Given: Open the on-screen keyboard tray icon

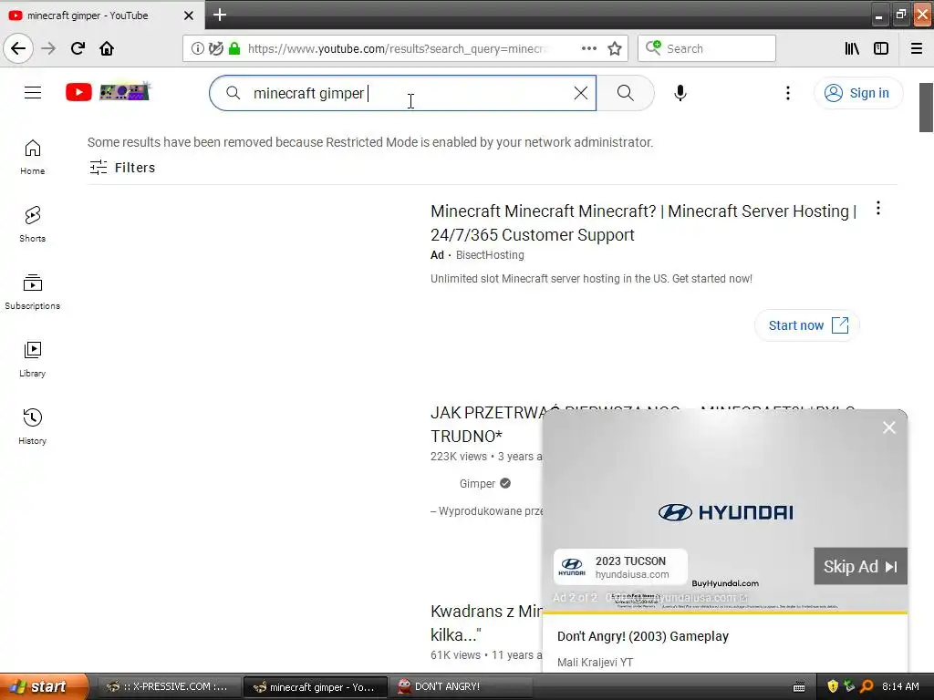Looking at the screenshot, I should click(x=799, y=687).
